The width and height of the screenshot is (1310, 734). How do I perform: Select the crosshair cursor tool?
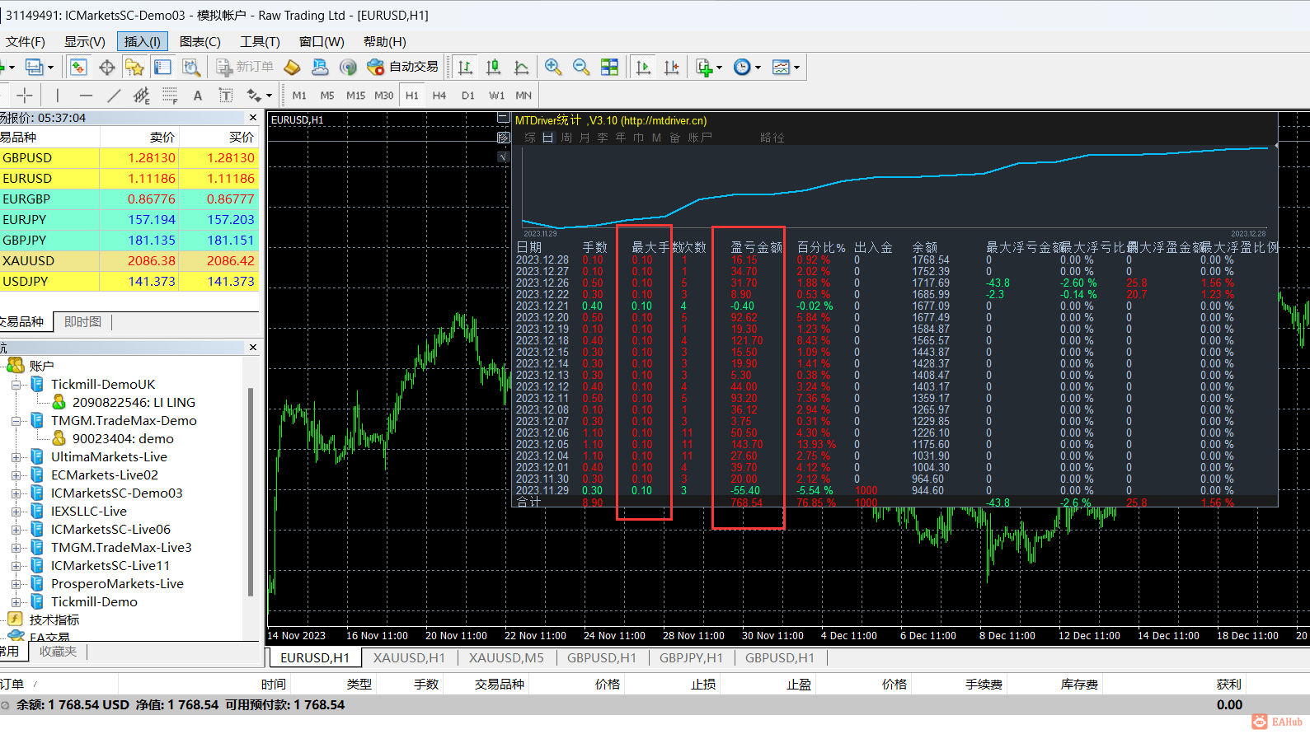[25, 96]
